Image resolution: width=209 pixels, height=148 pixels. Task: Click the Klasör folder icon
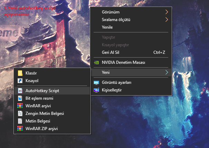point(20,73)
